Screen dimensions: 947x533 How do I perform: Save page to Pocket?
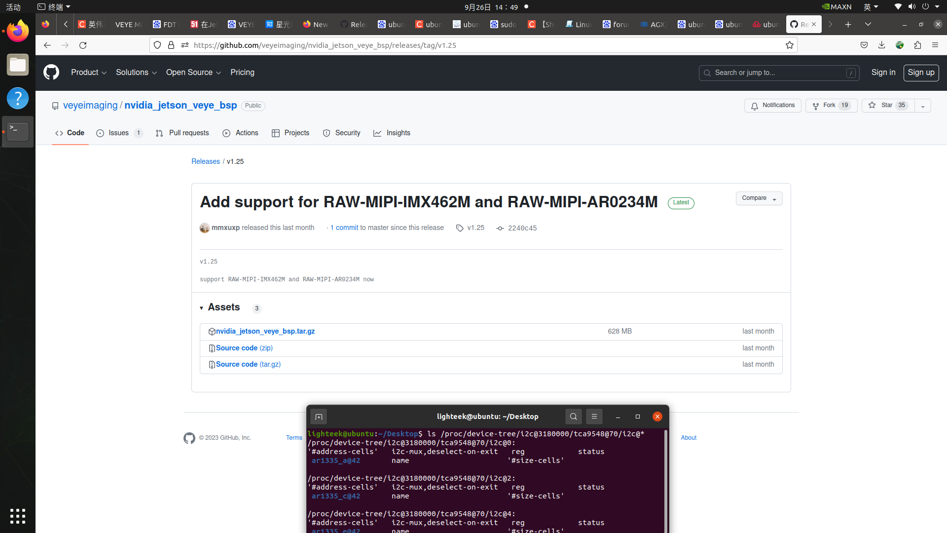864,45
